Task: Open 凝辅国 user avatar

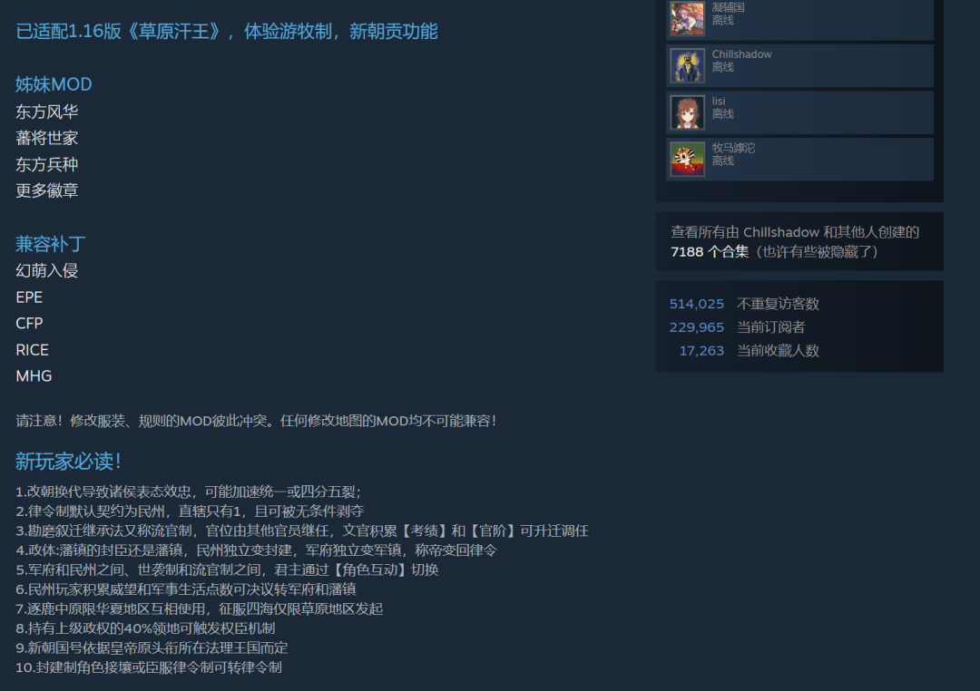Action: tap(687, 18)
